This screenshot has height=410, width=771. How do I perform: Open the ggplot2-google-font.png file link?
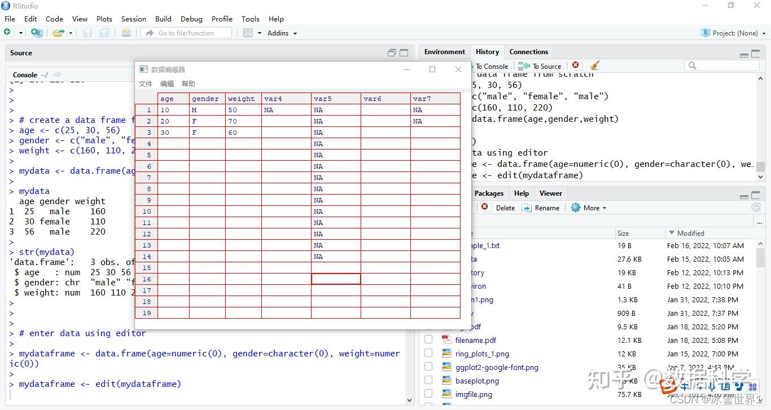[x=497, y=367]
